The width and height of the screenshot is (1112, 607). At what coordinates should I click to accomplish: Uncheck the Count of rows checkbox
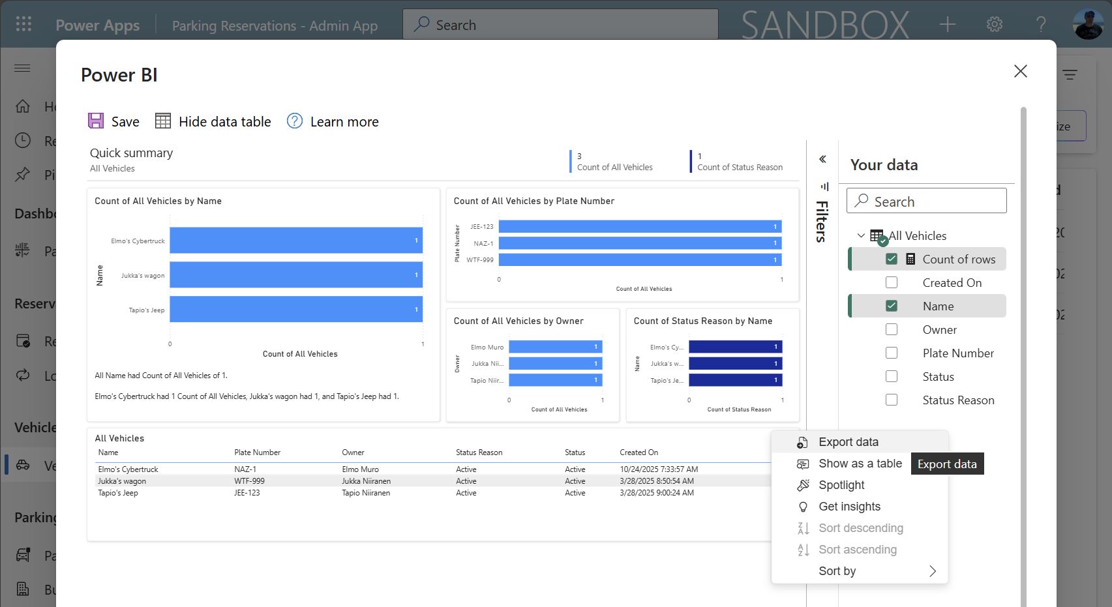click(x=892, y=259)
